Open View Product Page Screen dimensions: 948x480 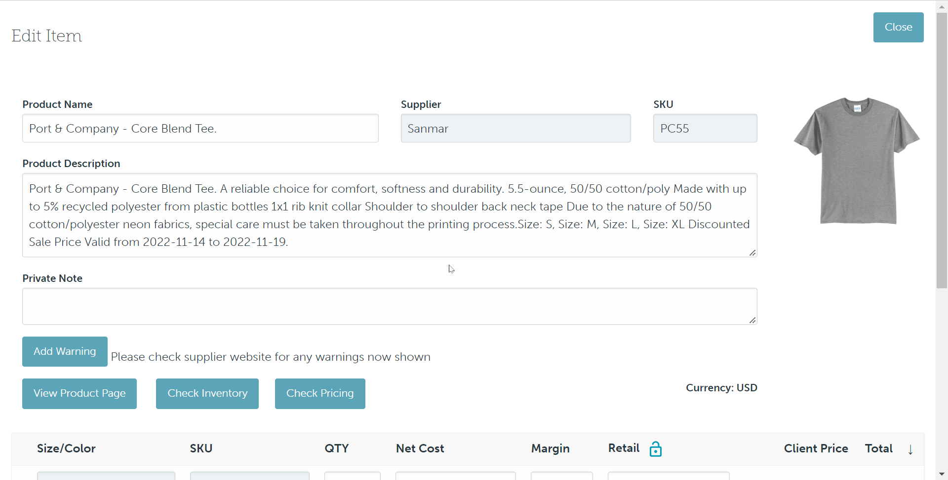click(79, 393)
